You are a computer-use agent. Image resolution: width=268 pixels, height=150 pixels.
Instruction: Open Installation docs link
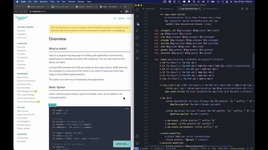coord(21,34)
